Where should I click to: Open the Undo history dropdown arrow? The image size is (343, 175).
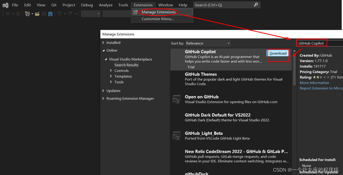(x=65, y=14)
